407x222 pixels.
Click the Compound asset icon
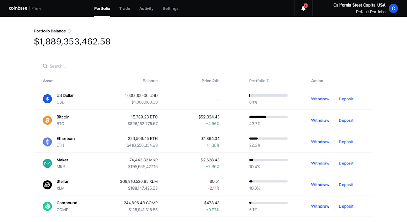click(48, 206)
